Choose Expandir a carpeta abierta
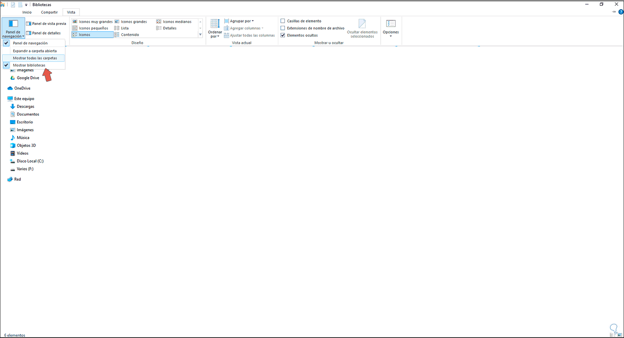 (34, 51)
